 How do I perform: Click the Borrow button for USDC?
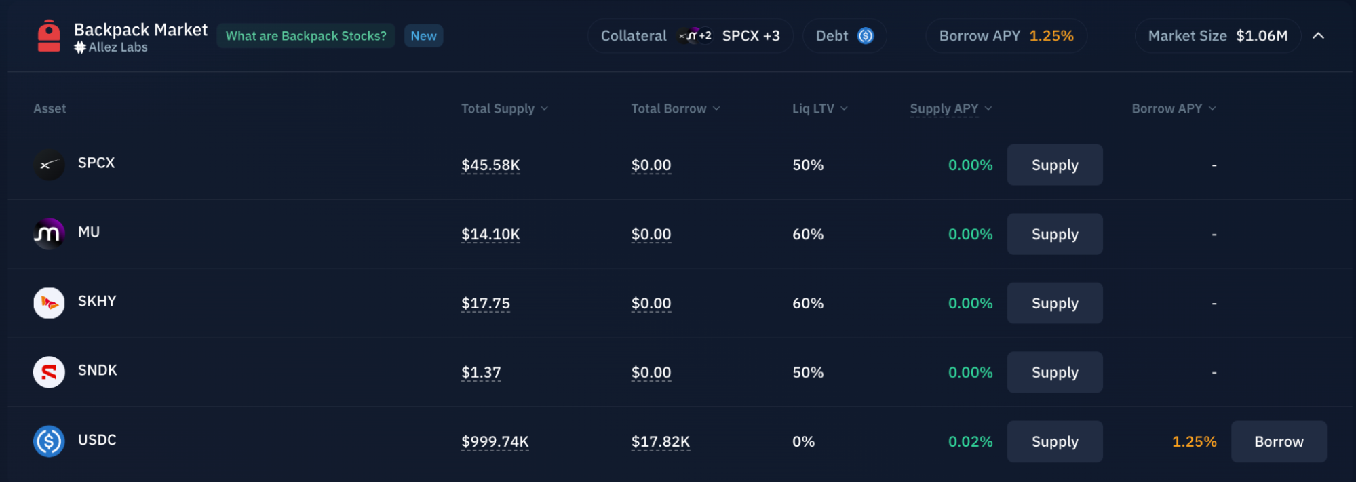pos(1279,441)
